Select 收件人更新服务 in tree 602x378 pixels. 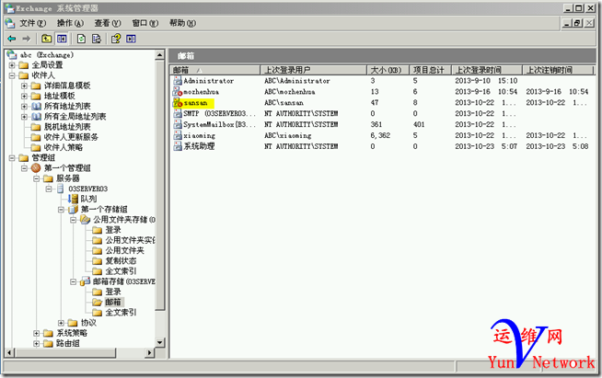71,137
